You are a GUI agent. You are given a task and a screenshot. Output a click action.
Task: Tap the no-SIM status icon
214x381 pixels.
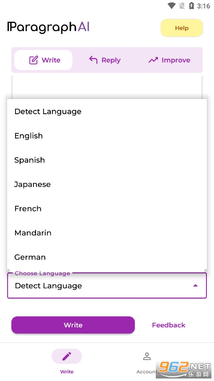coord(182,5)
